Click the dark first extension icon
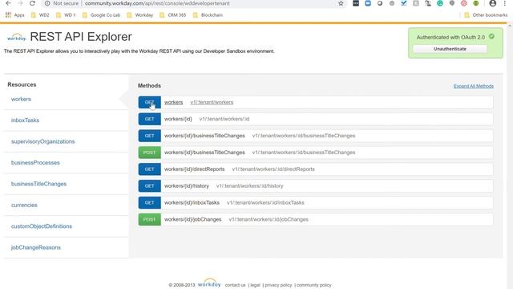Viewport: 513px width, 289px height. (x=356, y=3)
